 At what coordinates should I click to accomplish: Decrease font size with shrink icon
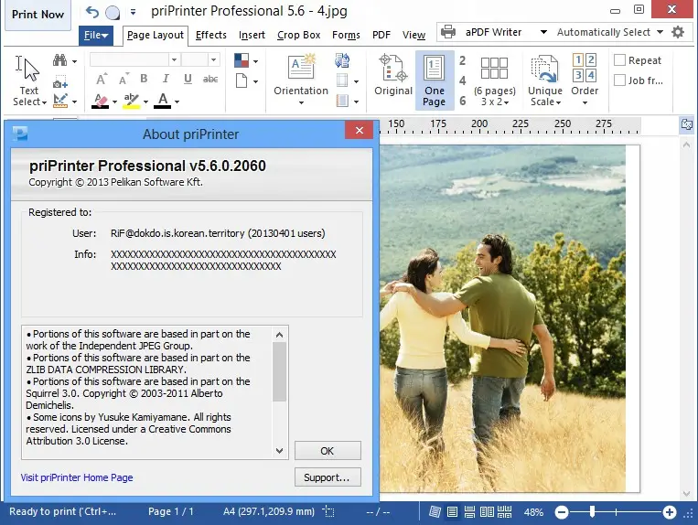click(123, 79)
